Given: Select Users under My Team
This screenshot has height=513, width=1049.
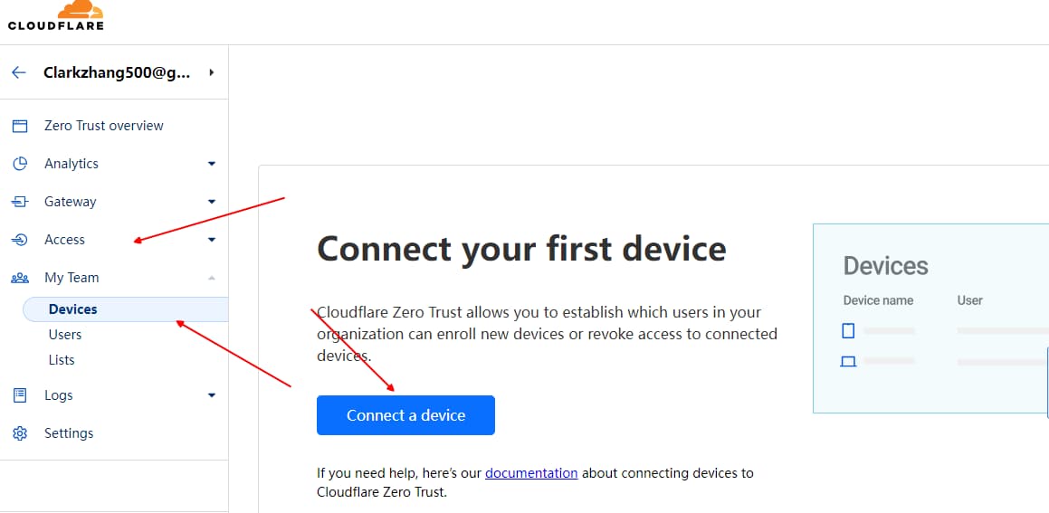Looking at the screenshot, I should pos(65,335).
